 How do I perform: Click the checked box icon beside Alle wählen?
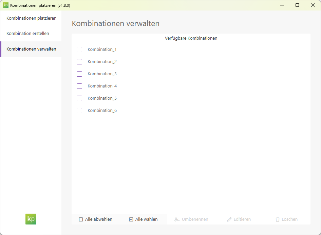(131, 219)
